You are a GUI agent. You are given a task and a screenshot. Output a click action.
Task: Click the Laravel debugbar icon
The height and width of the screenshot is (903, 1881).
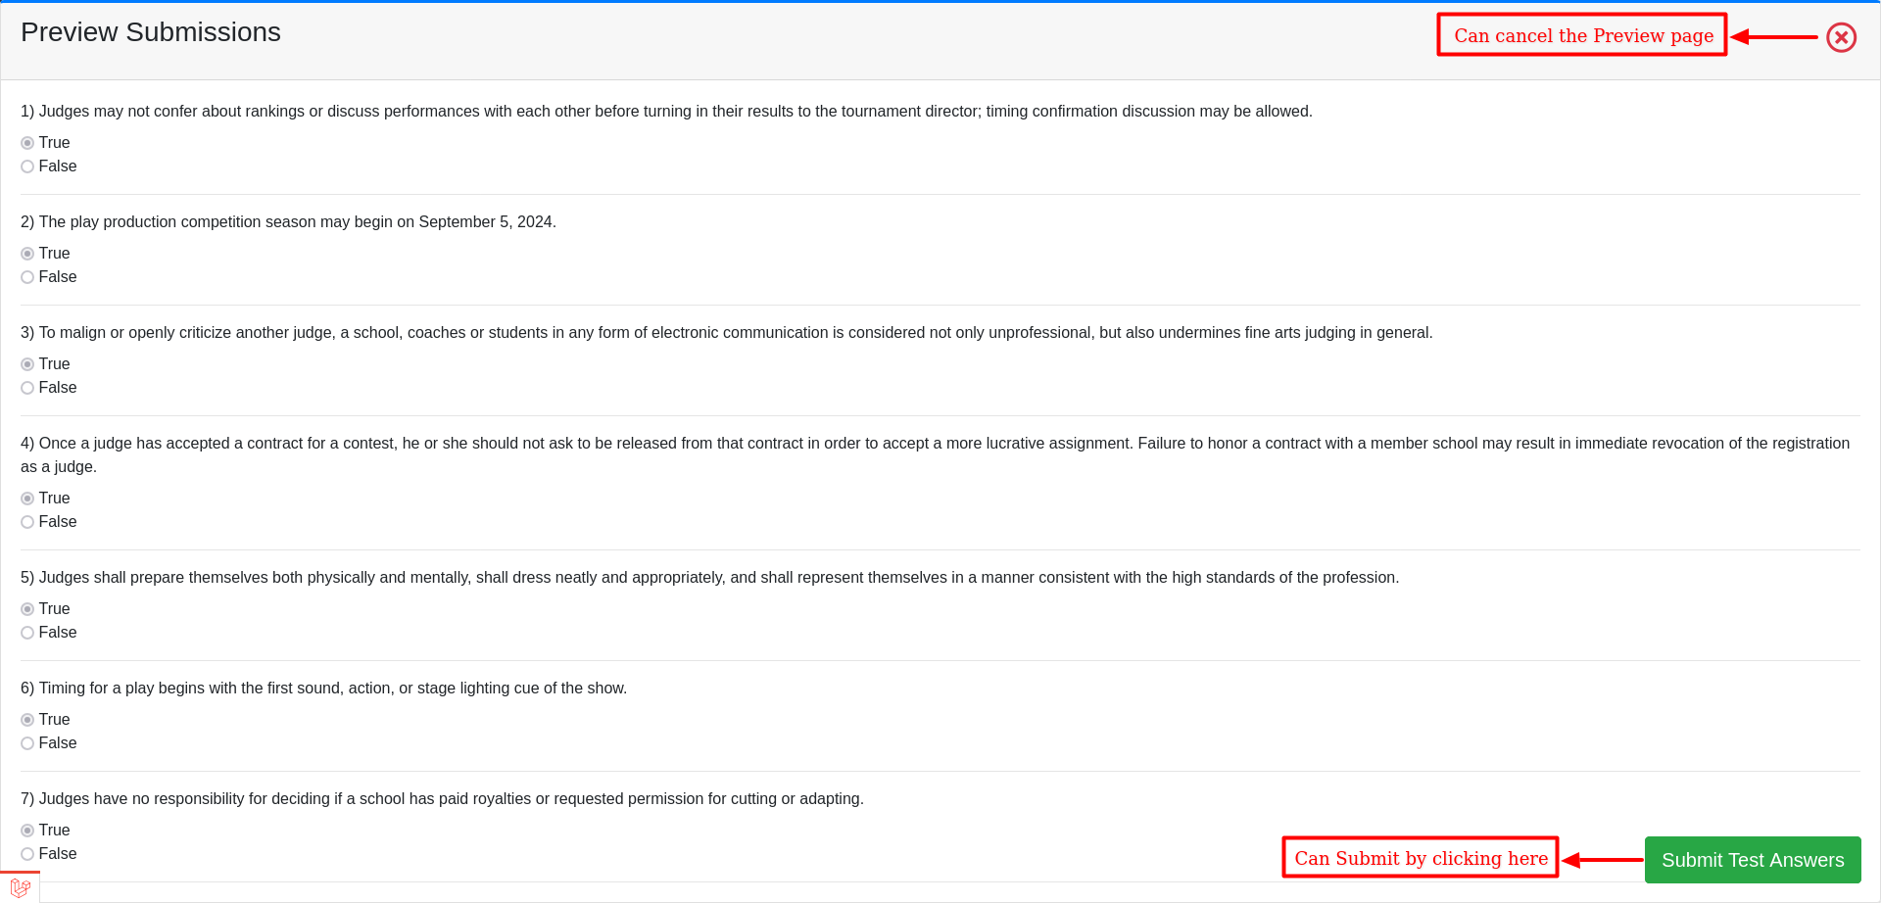20,887
